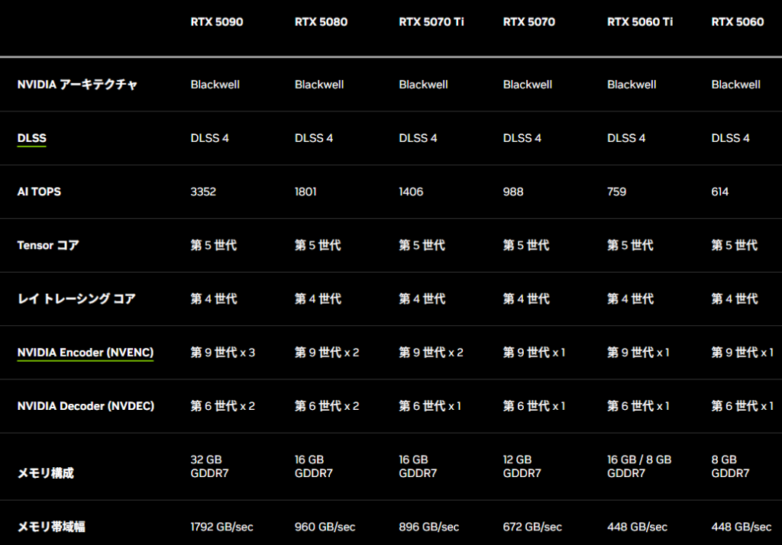782x545 pixels.
Task: Select the RTX 5060 column header
Action: click(x=738, y=22)
